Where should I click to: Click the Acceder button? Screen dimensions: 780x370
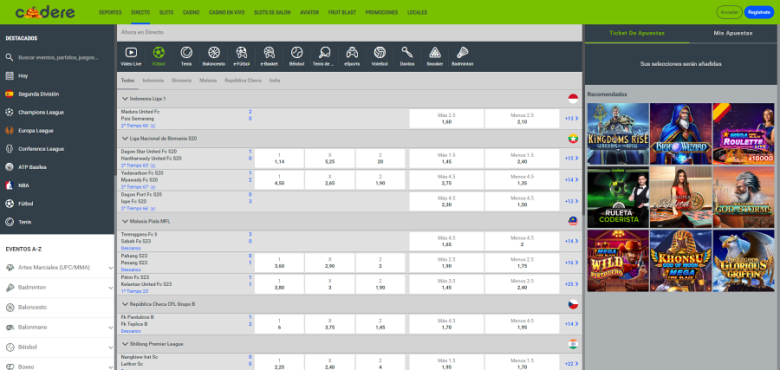click(x=729, y=12)
